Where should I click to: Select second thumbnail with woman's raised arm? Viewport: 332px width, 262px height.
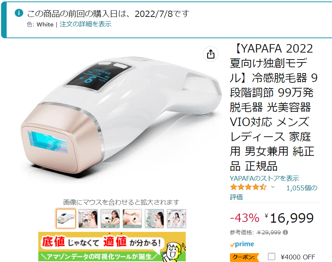pyautogui.click(x=88, y=219)
